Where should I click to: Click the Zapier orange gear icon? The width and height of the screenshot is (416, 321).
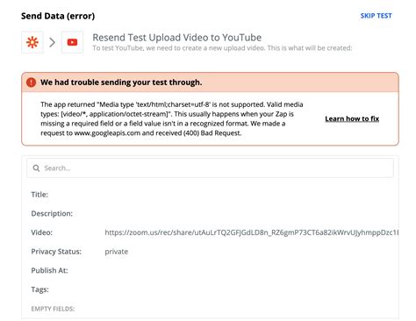(x=32, y=42)
